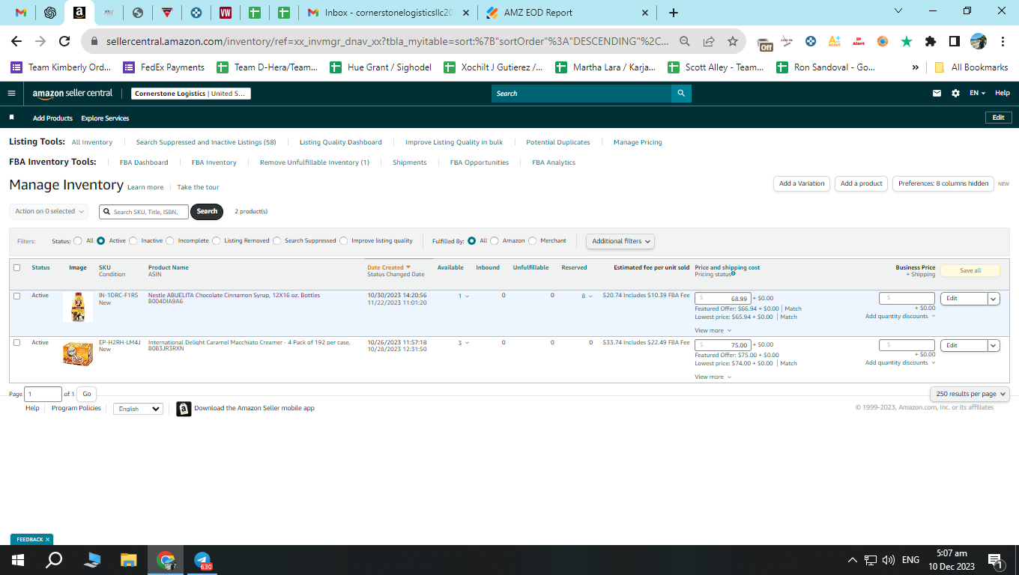Viewport: 1019px width, 575px height.
Task: Select the Inactive status filter
Action: (133, 241)
